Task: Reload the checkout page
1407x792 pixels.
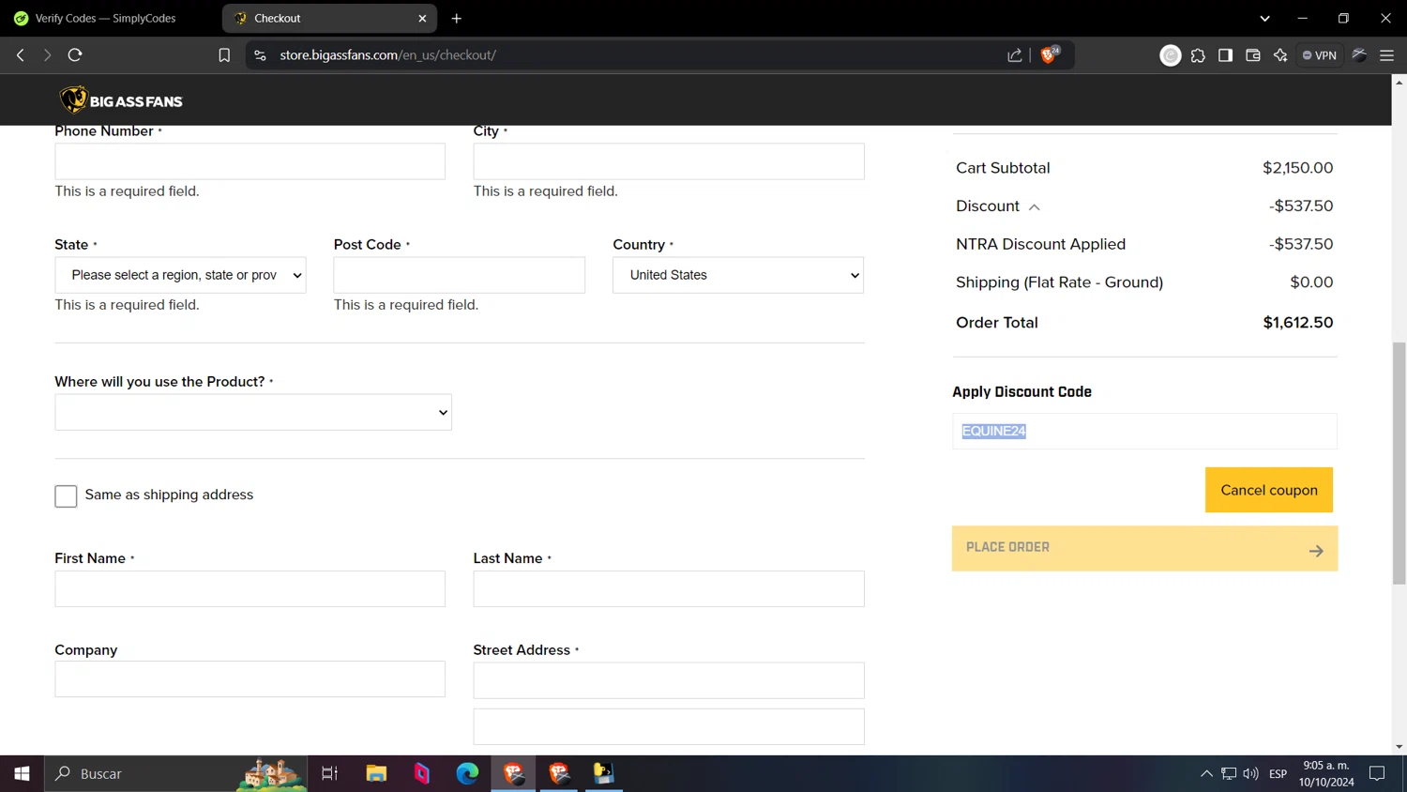Action: 75,55
